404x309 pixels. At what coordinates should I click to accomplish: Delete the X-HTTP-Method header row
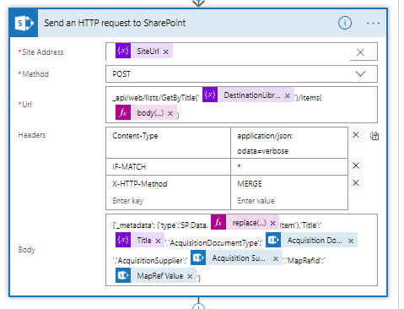[x=356, y=183]
